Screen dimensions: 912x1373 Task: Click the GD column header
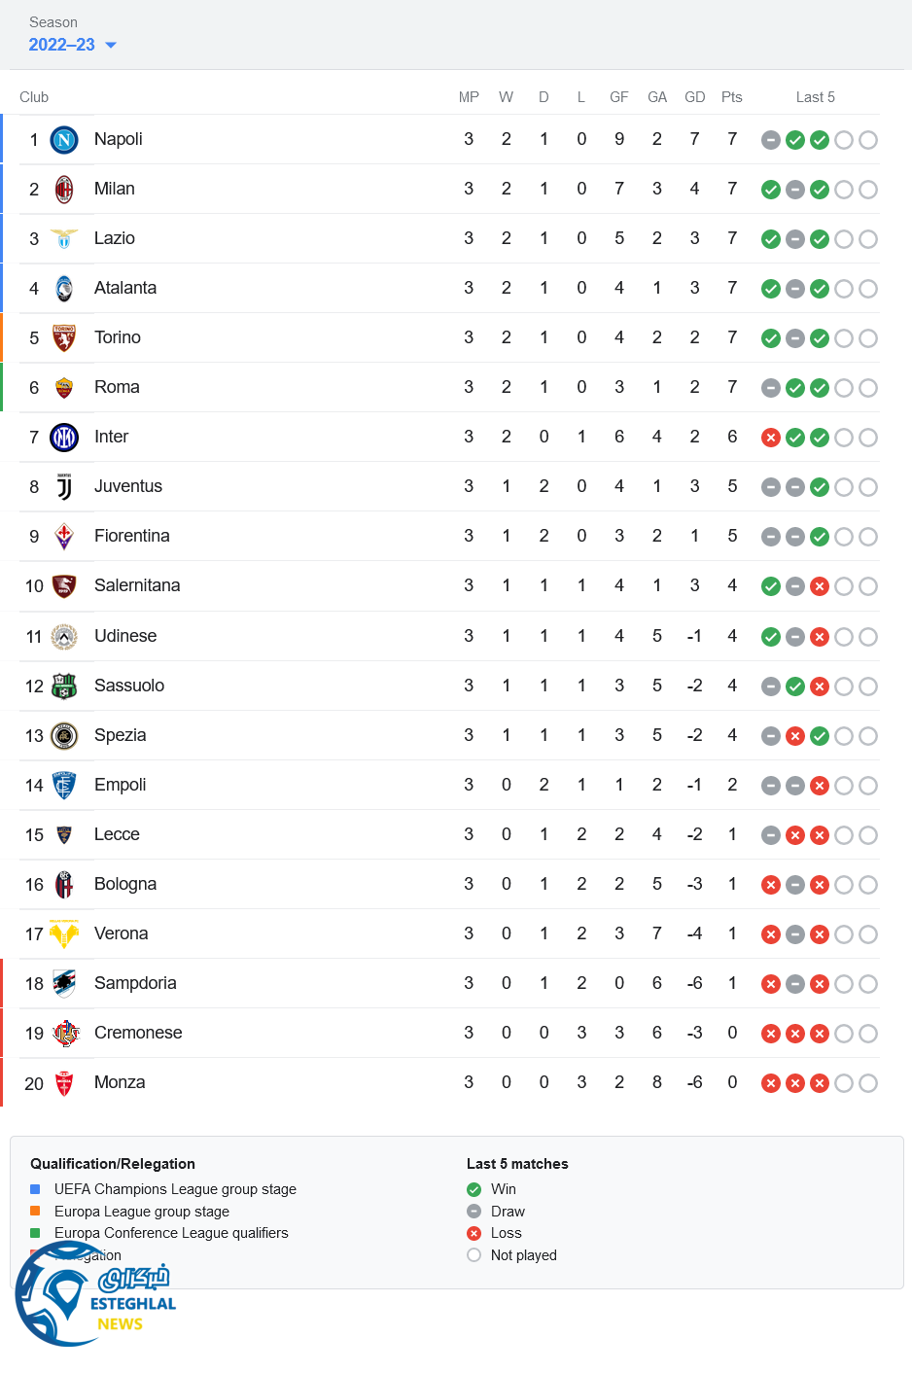[694, 97]
